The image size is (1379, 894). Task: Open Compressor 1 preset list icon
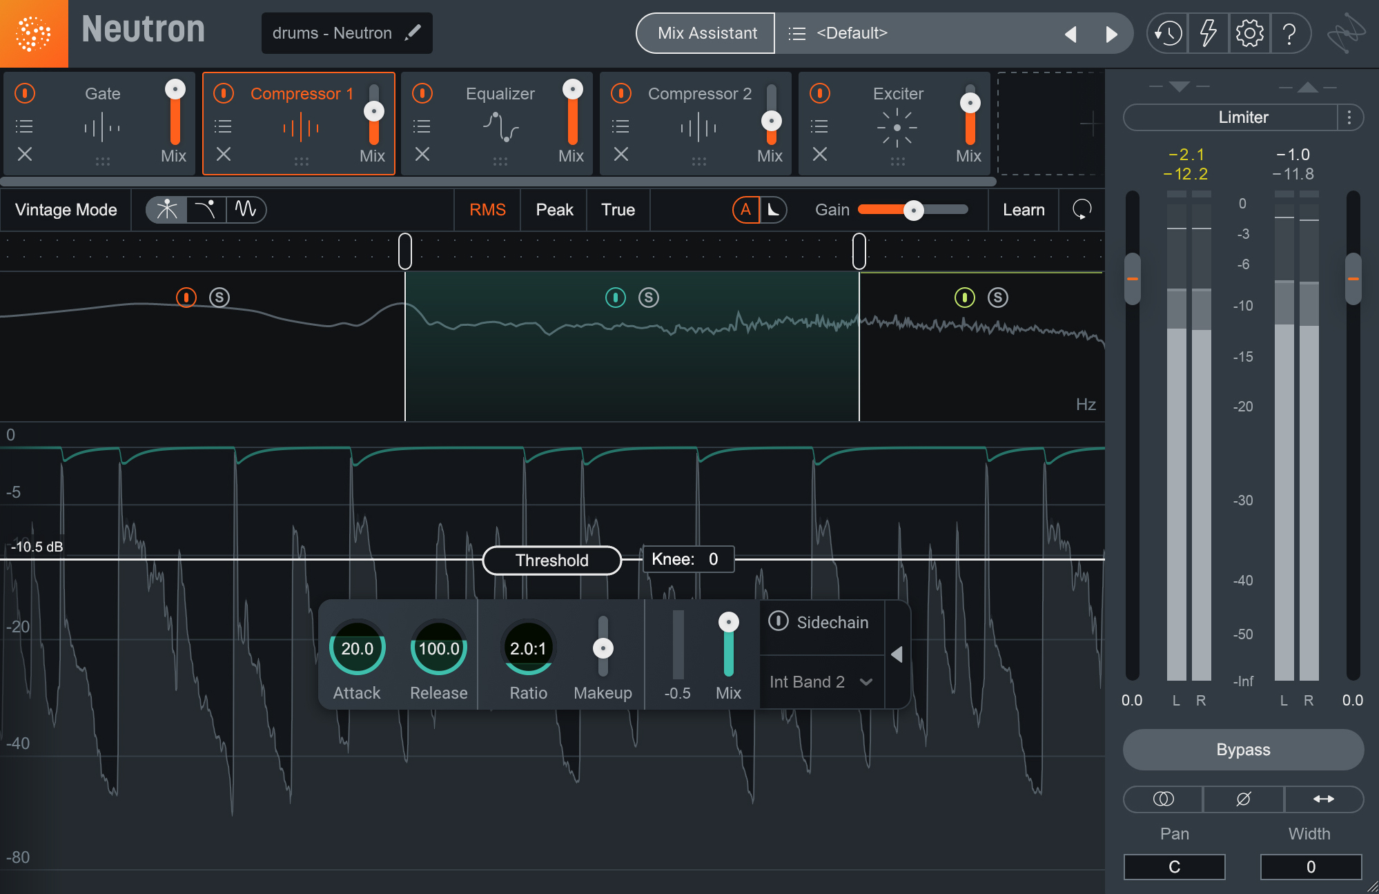click(223, 126)
